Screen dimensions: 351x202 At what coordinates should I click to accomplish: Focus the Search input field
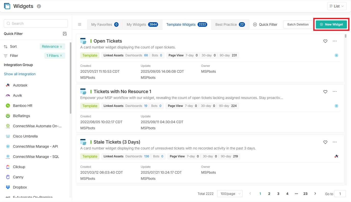pyautogui.click(x=36, y=23)
